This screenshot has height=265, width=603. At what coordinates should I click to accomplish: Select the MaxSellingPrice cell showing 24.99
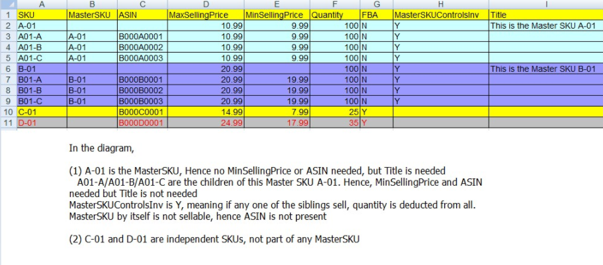pos(205,123)
